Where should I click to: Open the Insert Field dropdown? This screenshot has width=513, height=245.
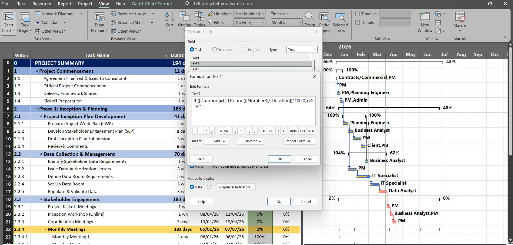click(x=216, y=141)
